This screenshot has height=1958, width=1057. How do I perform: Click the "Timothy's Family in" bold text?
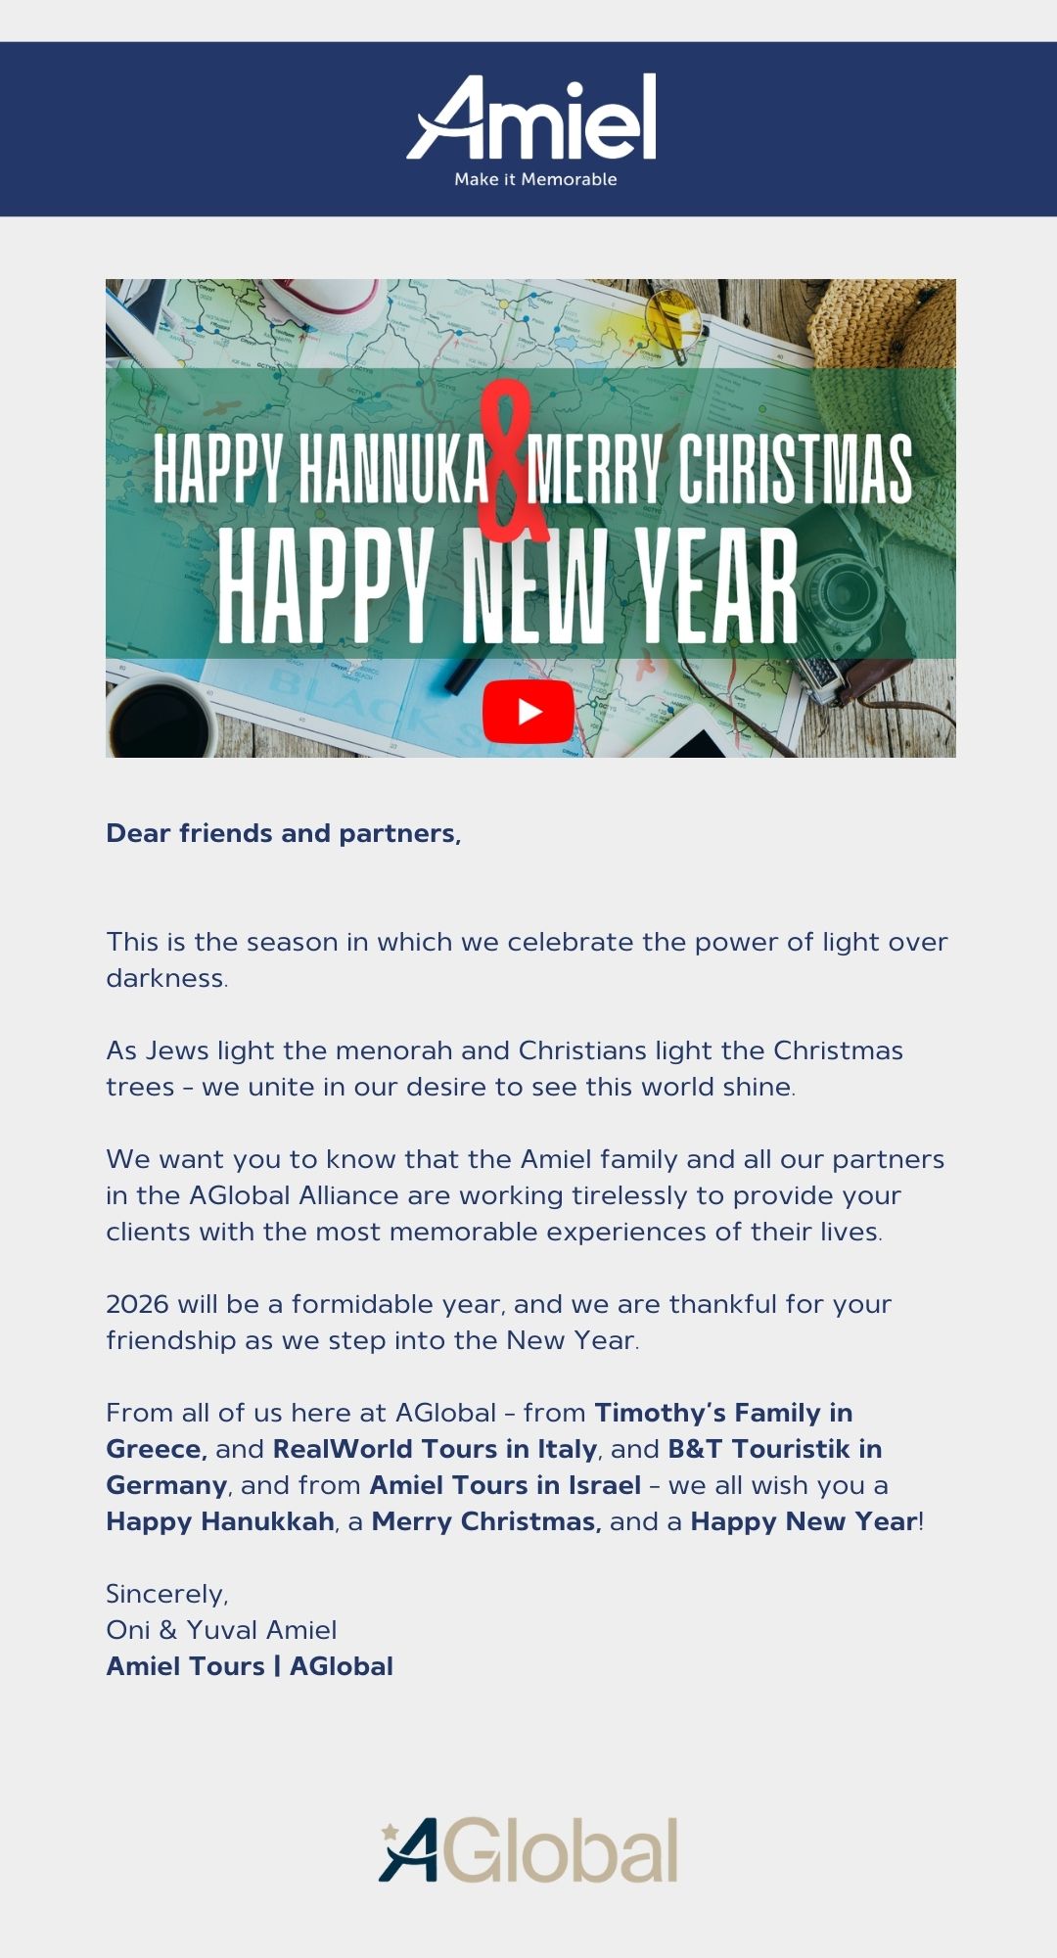click(x=723, y=1413)
